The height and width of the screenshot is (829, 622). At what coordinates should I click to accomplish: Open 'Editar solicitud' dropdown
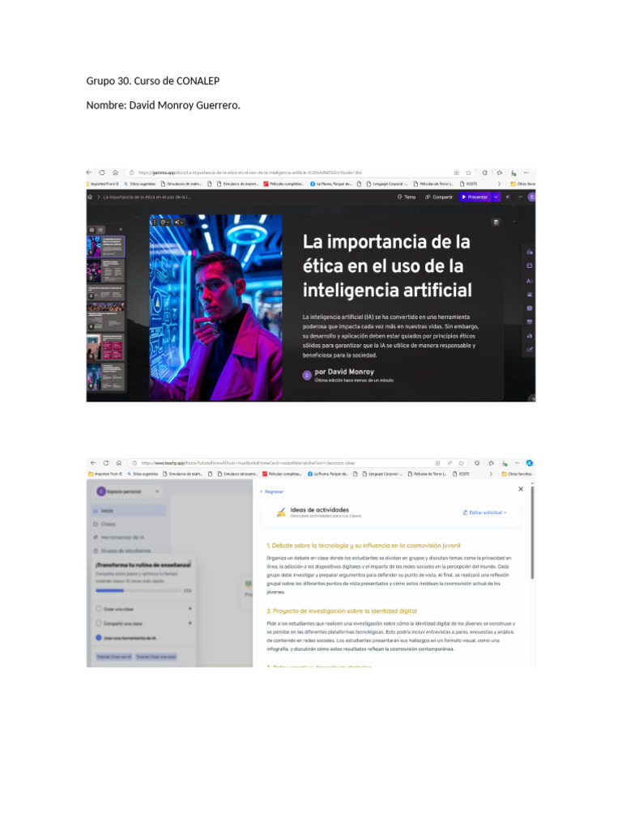click(485, 512)
